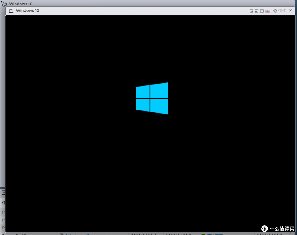Image resolution: width=297 pixels, height=235 pixels.
Task: Click the gear icon beside 操作
Action: (x=275, y=11)
